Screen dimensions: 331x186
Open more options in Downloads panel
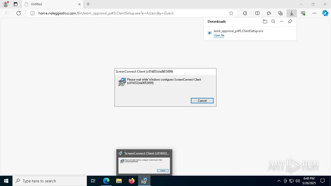point(282,21)
